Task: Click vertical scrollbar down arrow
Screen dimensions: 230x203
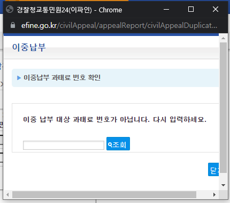Action: click(x=223, y=185)
